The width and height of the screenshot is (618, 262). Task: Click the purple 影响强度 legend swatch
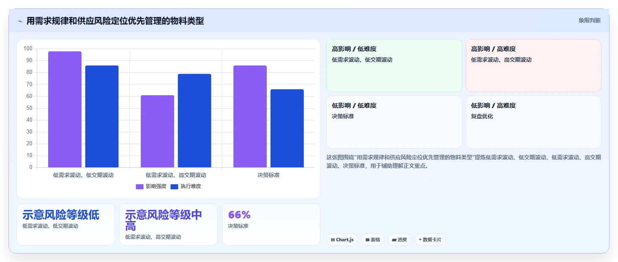point(139,186)
